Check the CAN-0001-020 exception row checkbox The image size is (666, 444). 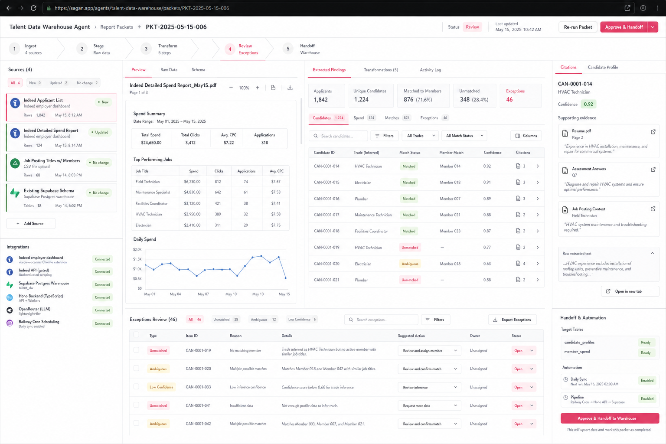[x=136, y=368]
